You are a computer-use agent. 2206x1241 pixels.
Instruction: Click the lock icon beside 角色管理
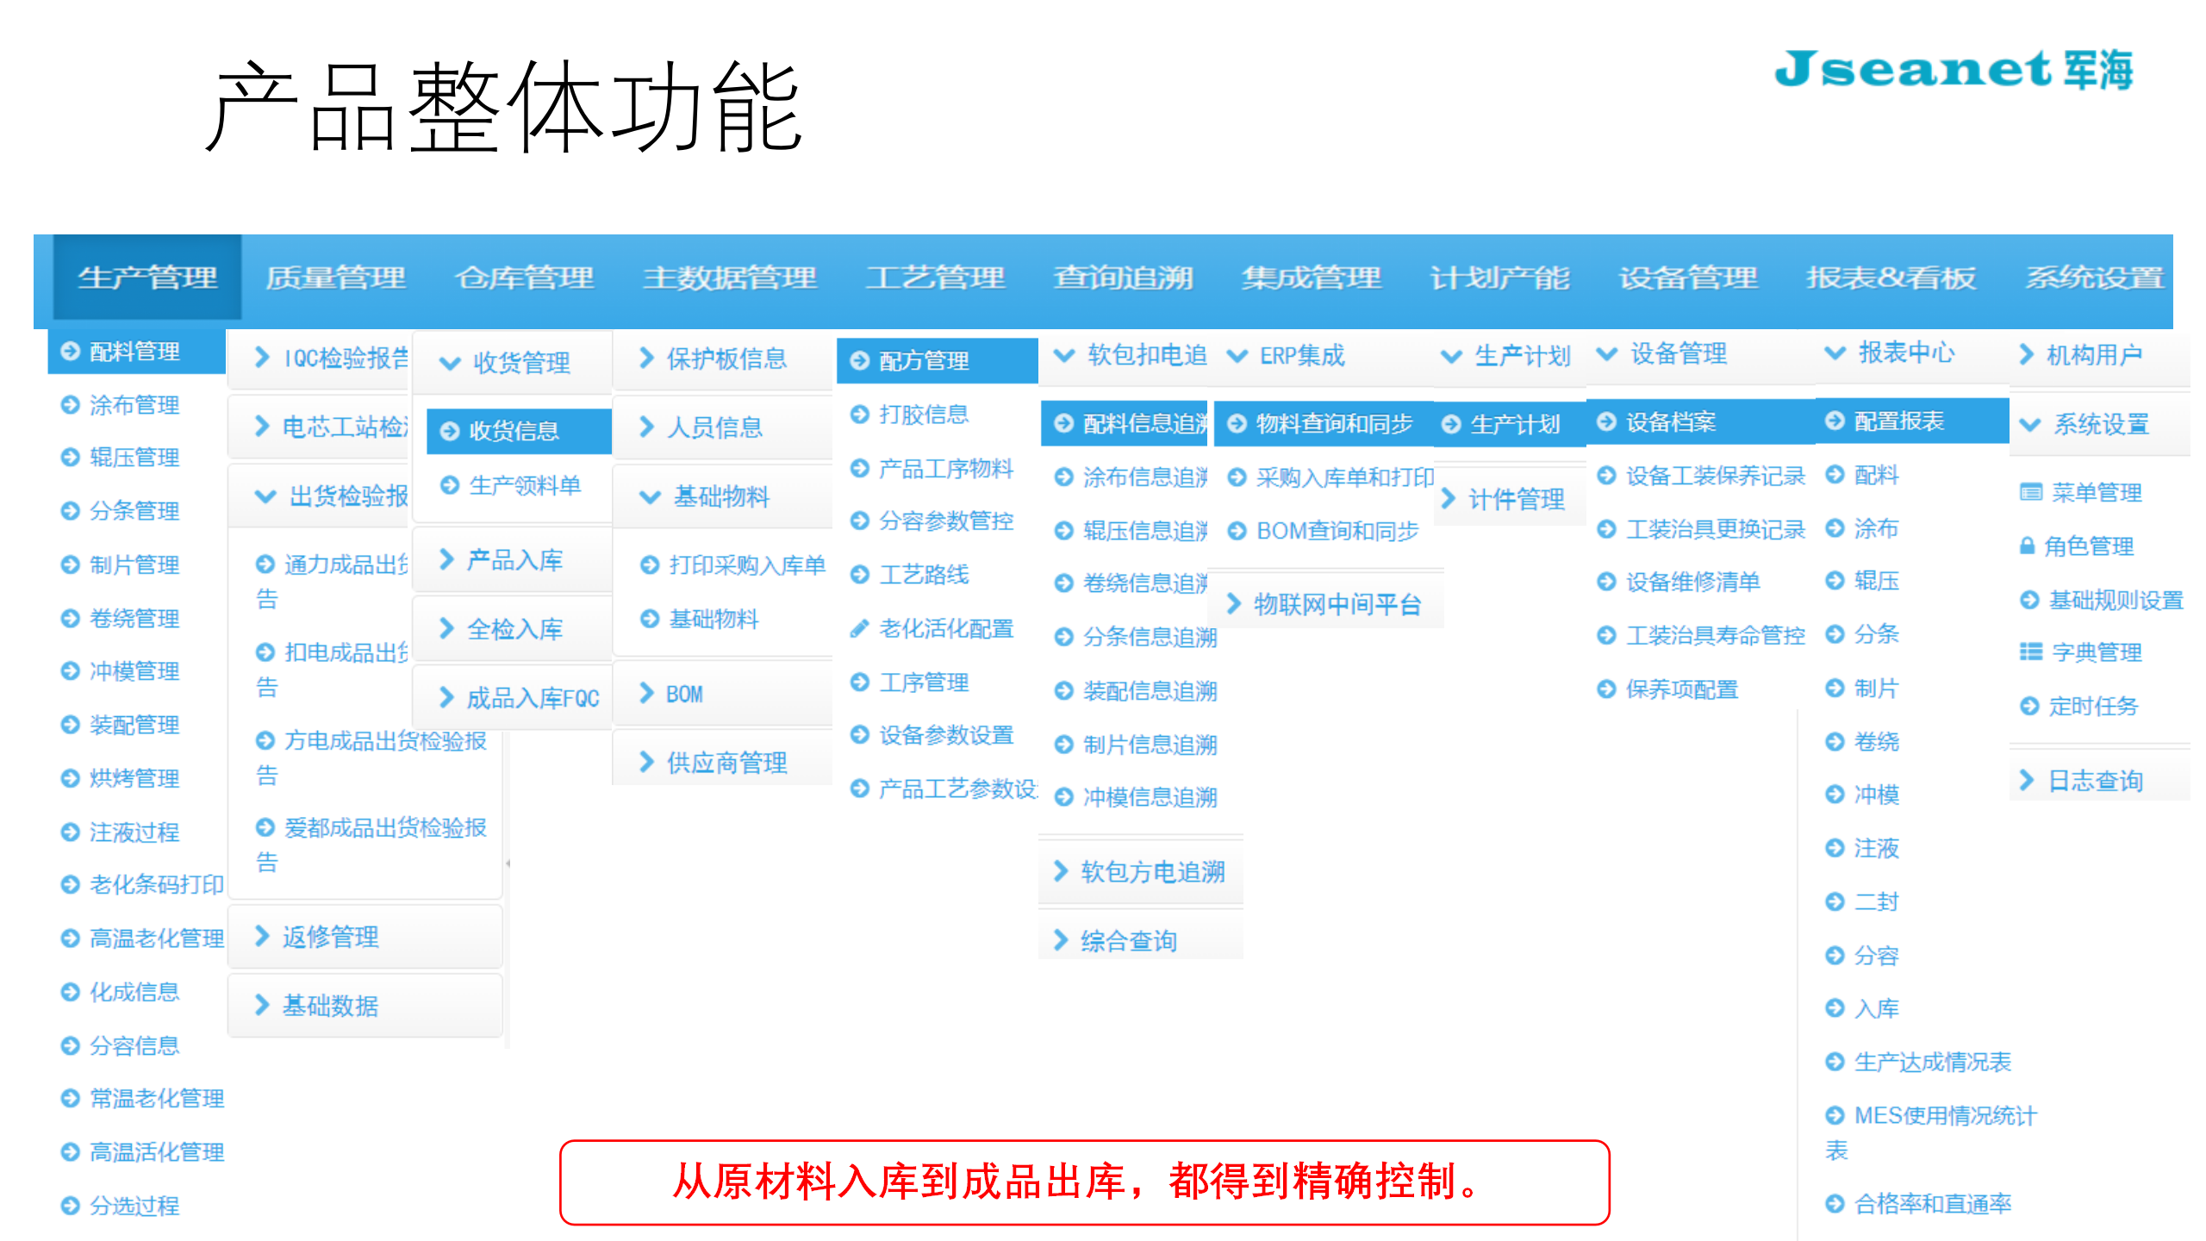2028,546
